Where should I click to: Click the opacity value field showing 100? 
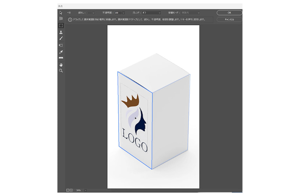[118, 13]
